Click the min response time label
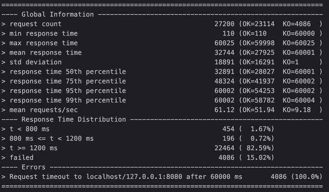The image size is (329, 192). (43, 33)
